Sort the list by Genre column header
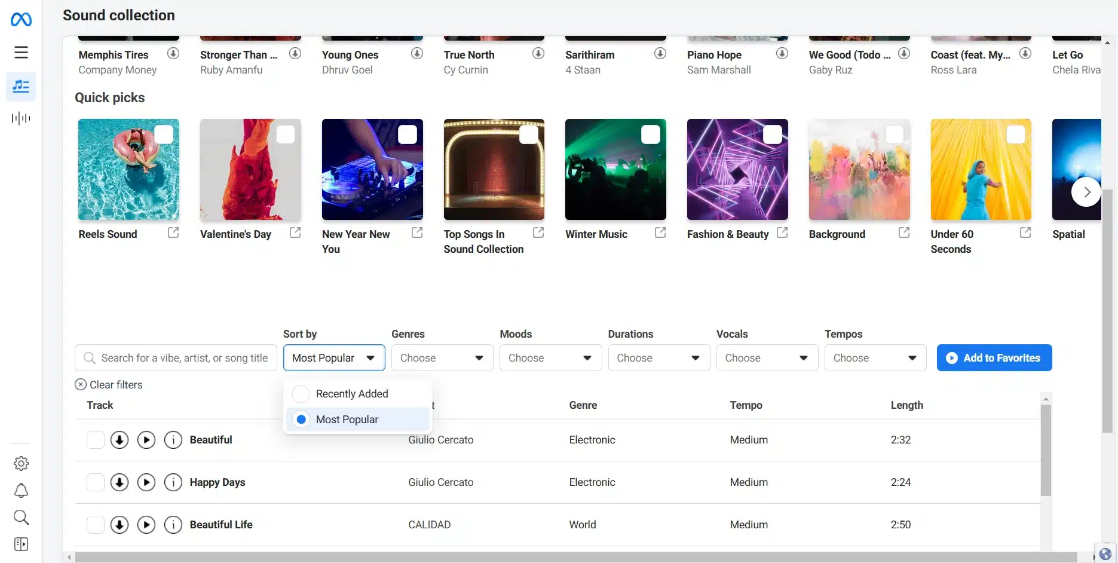 pyautogui.click(x=583, y=405)
